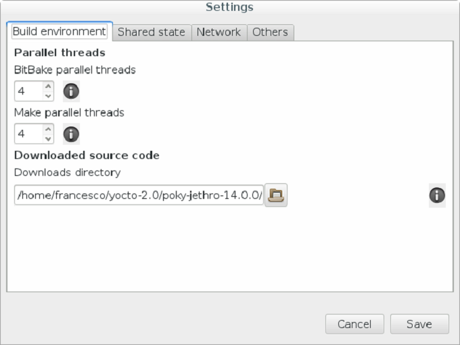Focus the Make parallel threads number field

click(x=28, y=134)
